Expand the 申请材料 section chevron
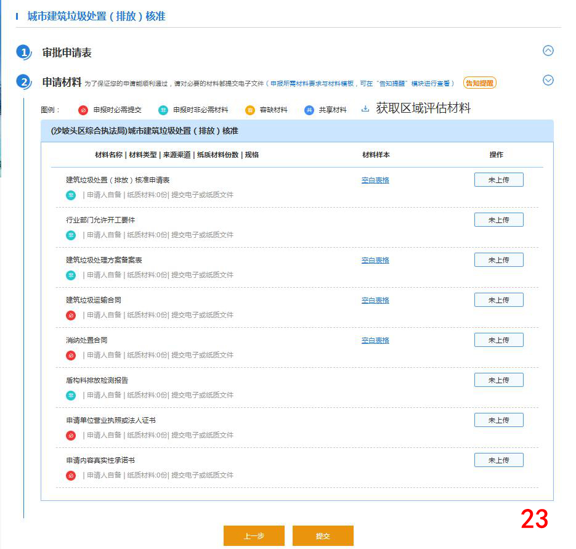 tap(548, 80)
